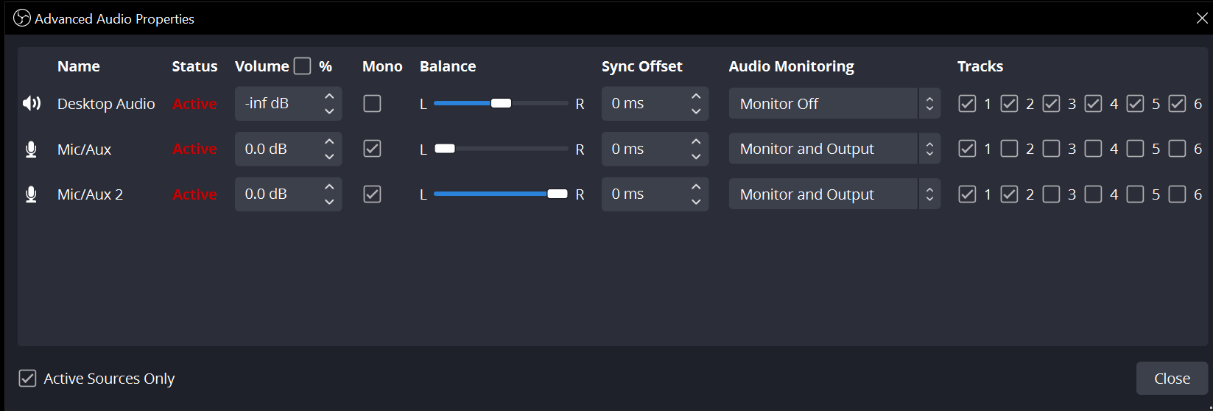The width and height of the screenshot is (1213, 411).
Task: Uncheck track 1 for Desktop Audio
Action: [967, 104]
